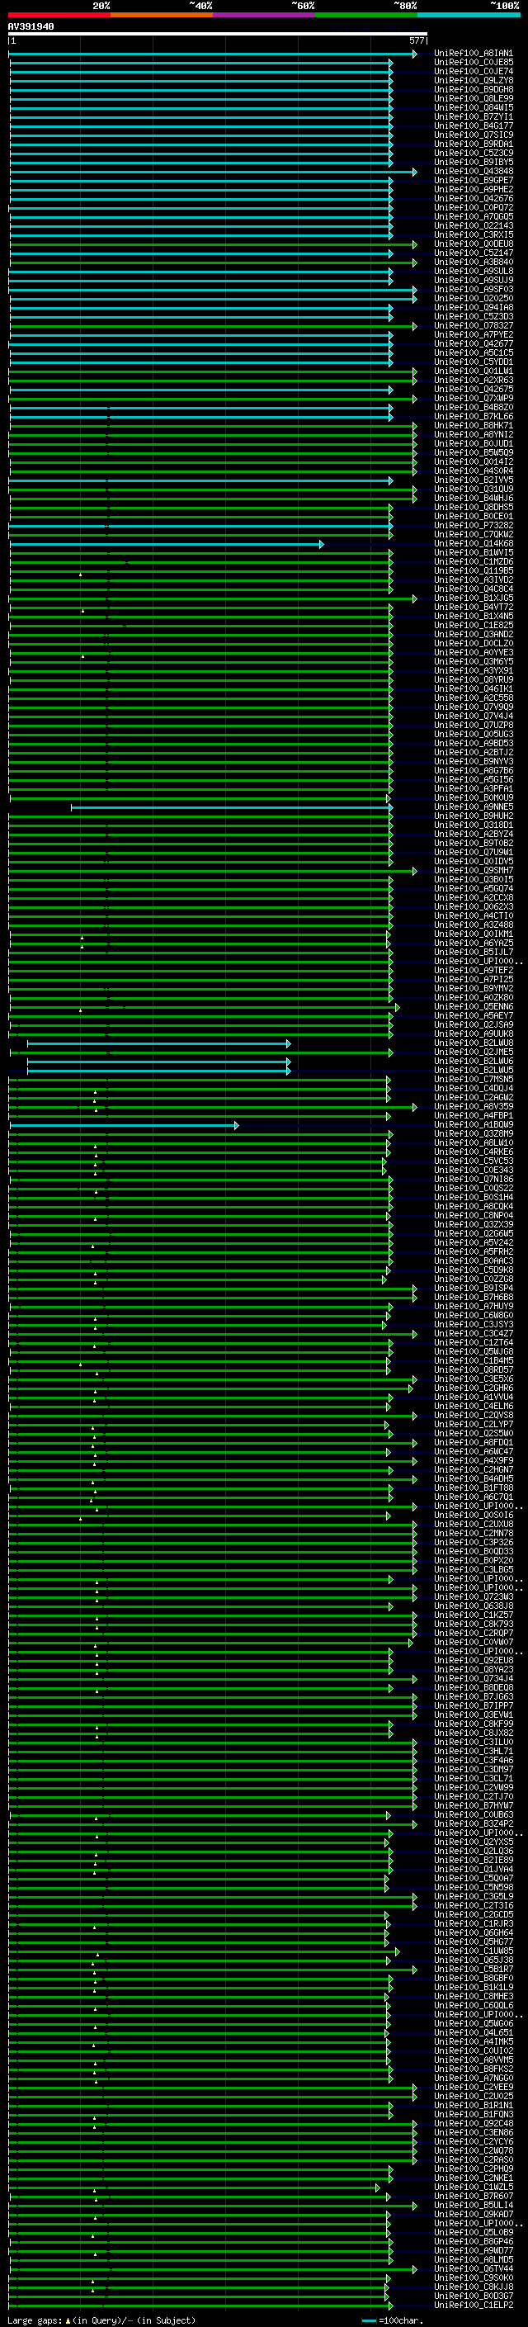The height and width of the screenshot is (2327, 528).
Task: Click the white query scale bar
Action: (218, 35)
